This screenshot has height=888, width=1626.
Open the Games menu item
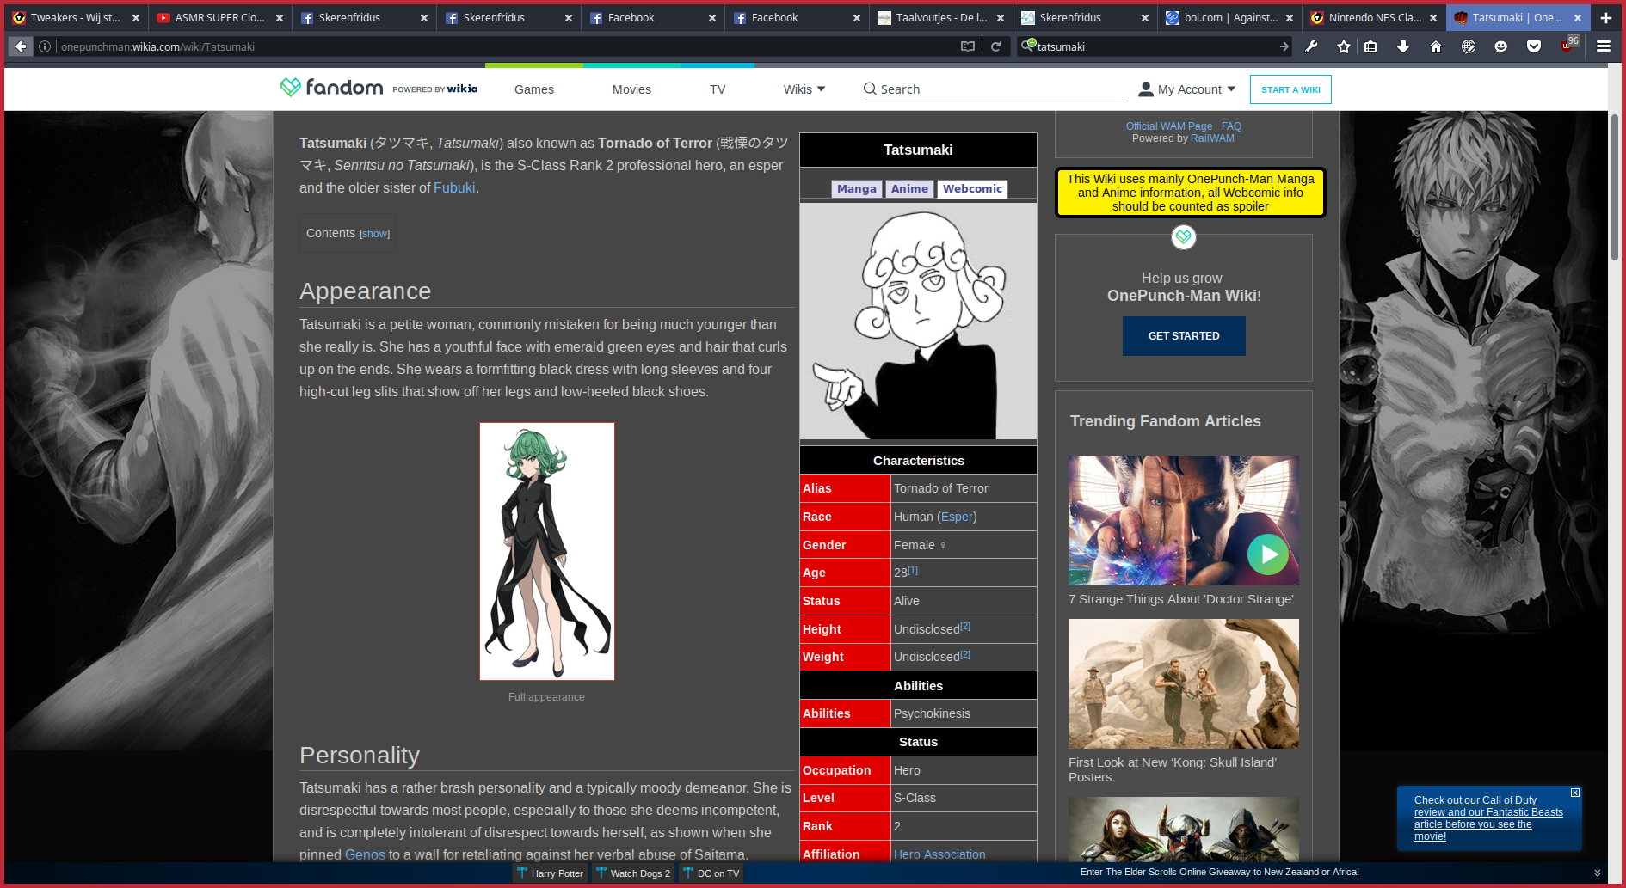pos(534,89)
